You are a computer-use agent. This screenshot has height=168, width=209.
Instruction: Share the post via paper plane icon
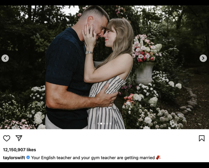point(19,138)
